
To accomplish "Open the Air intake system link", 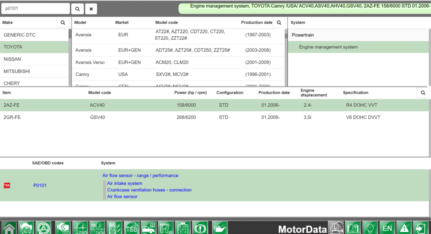I will [x=125, y=183].
